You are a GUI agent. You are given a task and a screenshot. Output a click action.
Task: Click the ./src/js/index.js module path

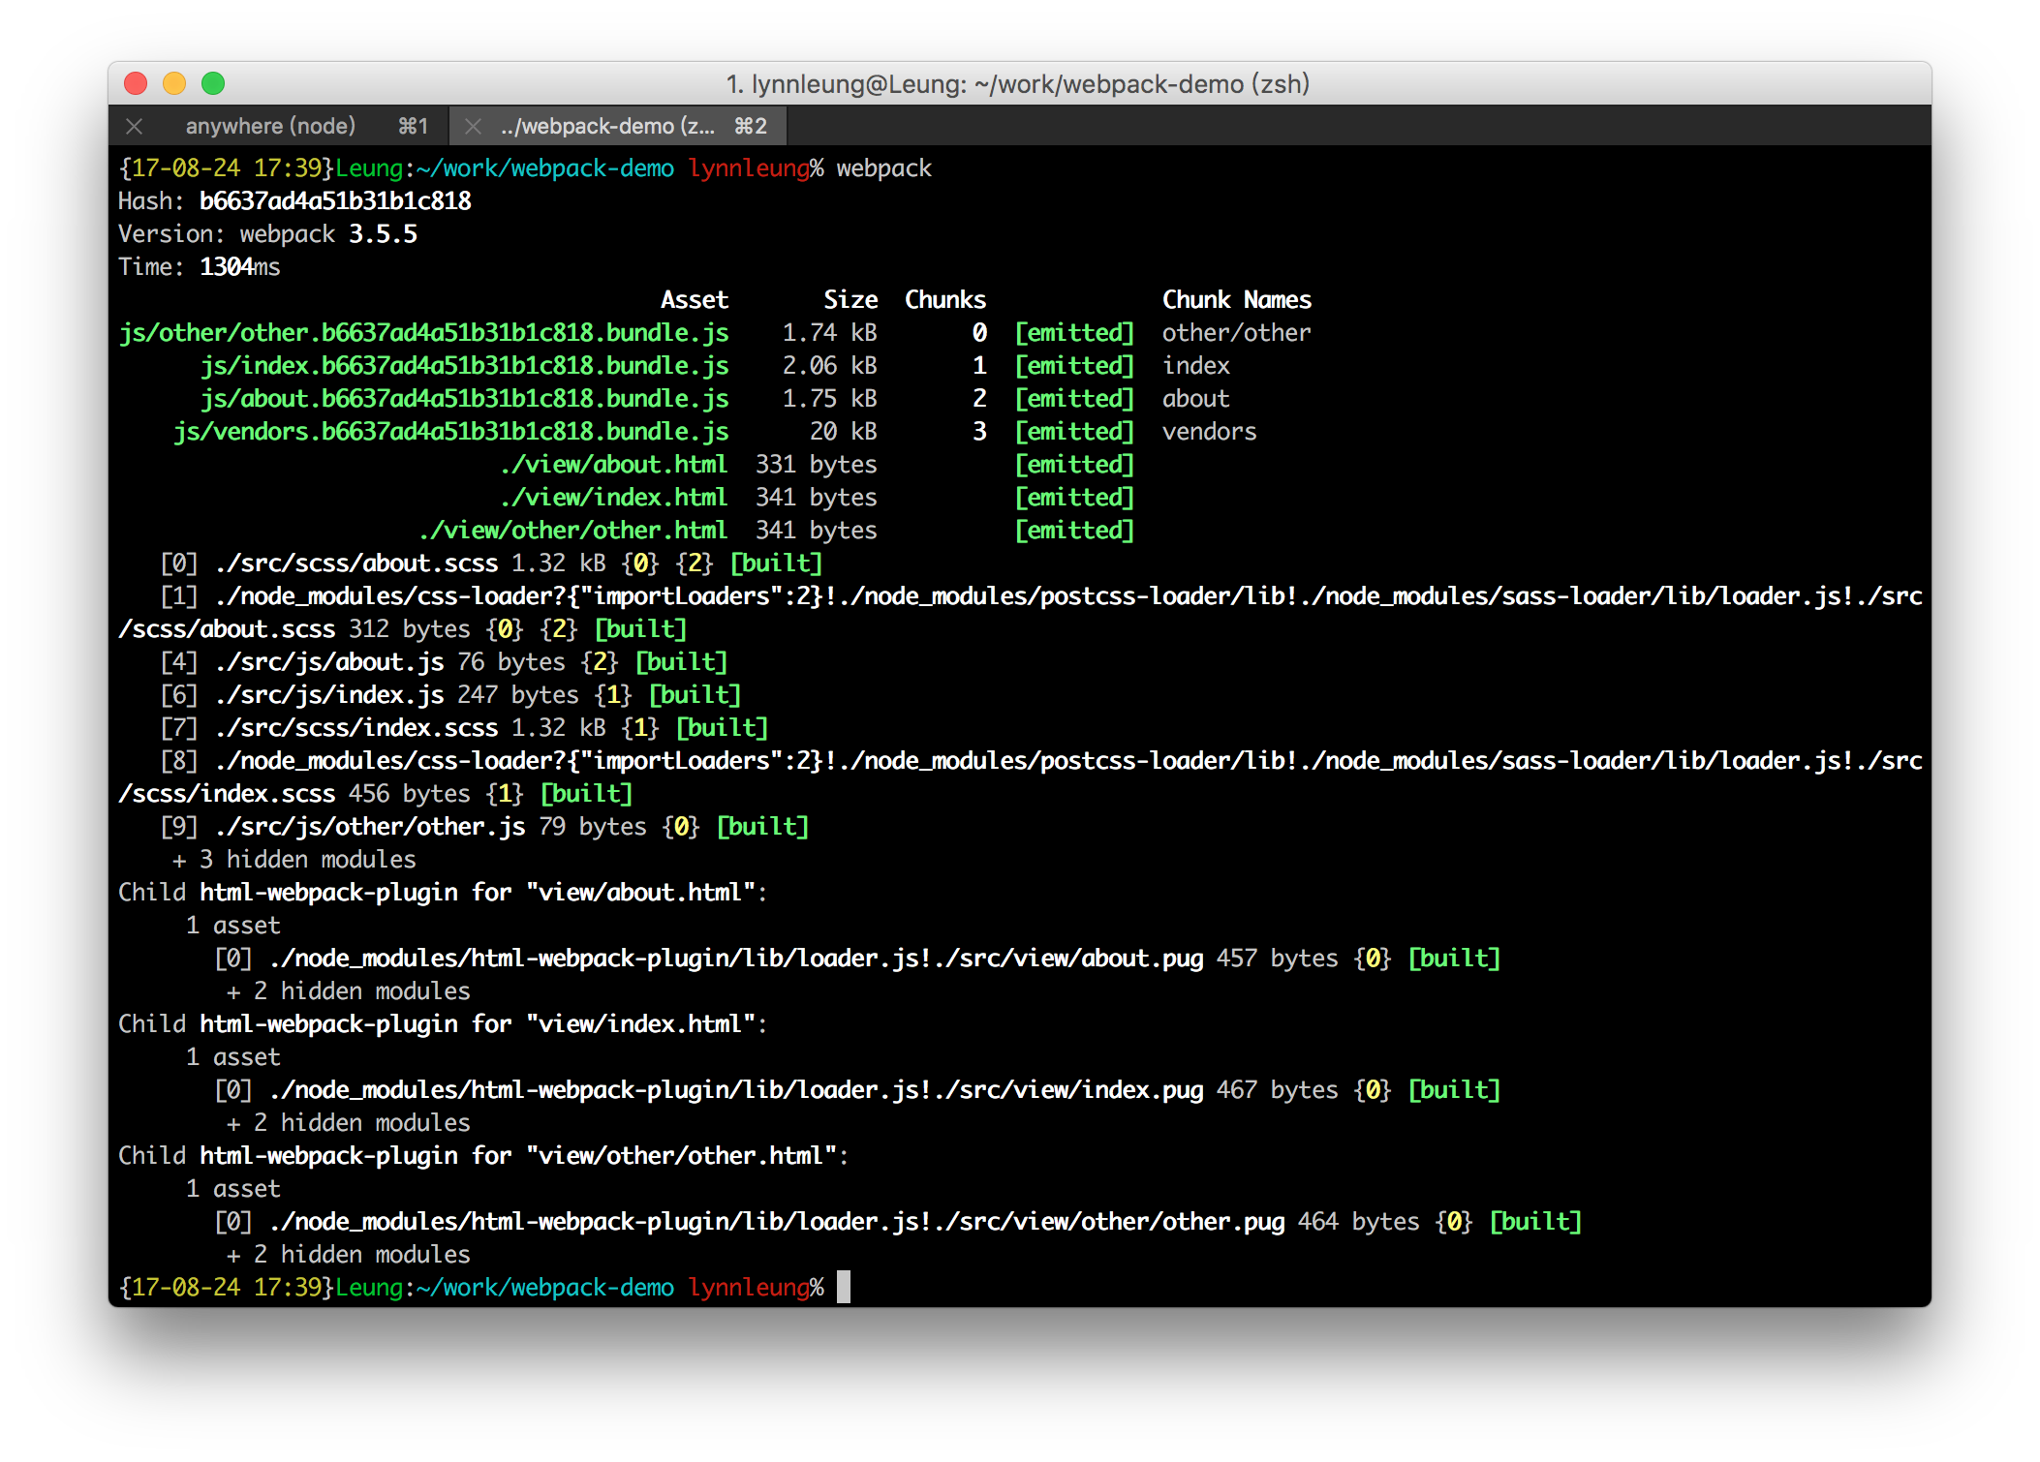[x=329, y=695]
